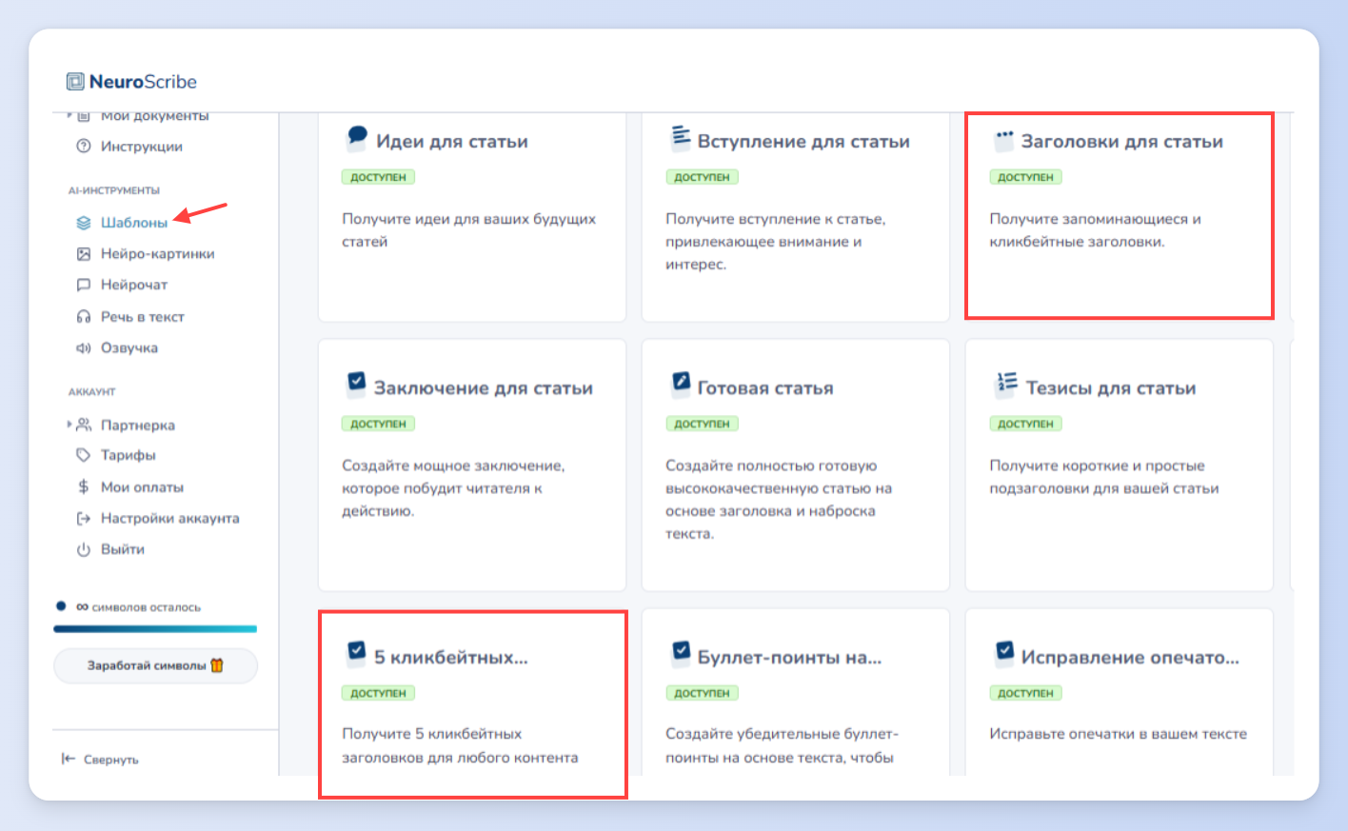Open the Тарифы page

coord(129,455)
